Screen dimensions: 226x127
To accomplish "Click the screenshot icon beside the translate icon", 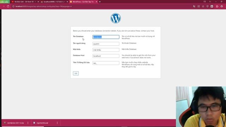I will (198, 6).
